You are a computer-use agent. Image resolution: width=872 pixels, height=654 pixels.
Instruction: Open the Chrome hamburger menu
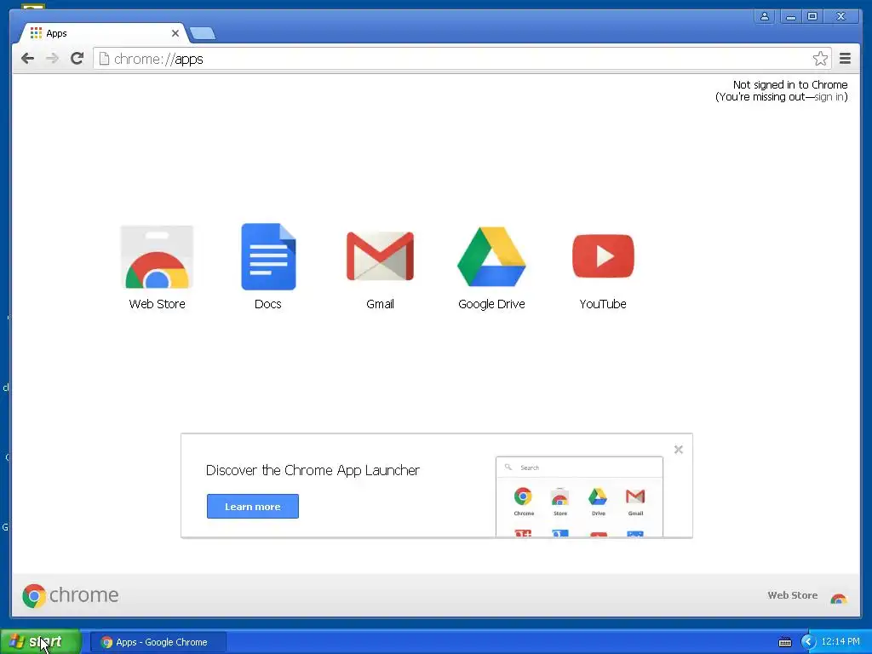[x=845, y=59]
